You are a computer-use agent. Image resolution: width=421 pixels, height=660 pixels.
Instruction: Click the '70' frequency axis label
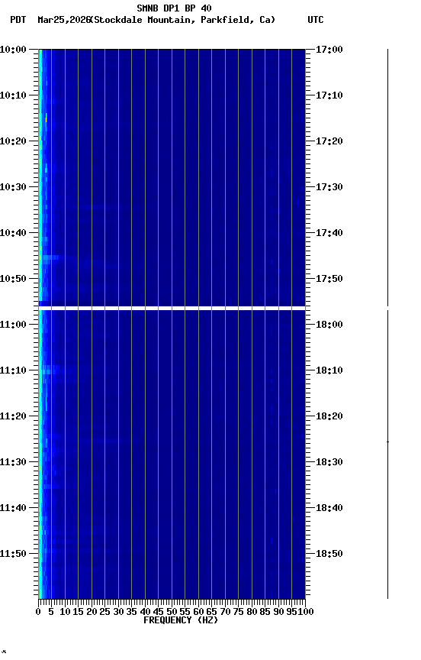coord(225,612)
